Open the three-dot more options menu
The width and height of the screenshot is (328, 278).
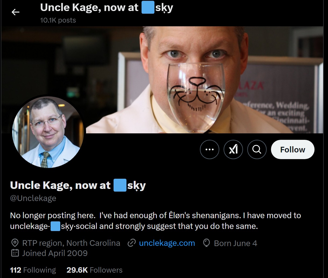pos(210,149)
